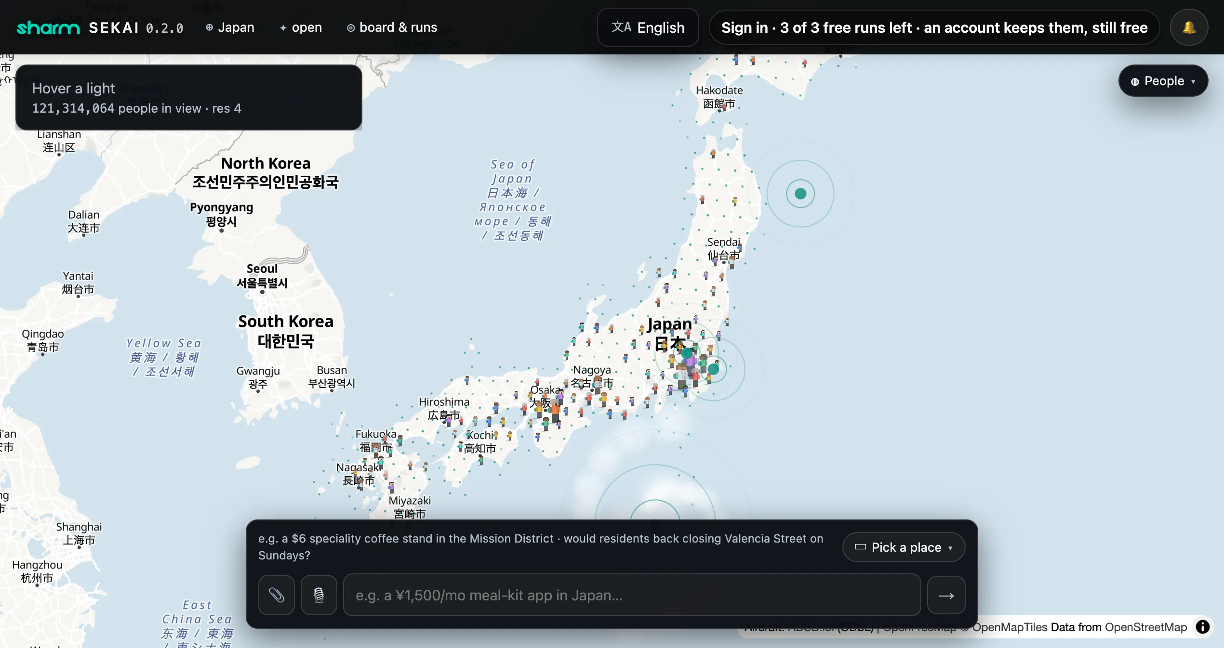
Task: Click the South Korea country label
Action: pyautogui.click(x=286, y=331)
